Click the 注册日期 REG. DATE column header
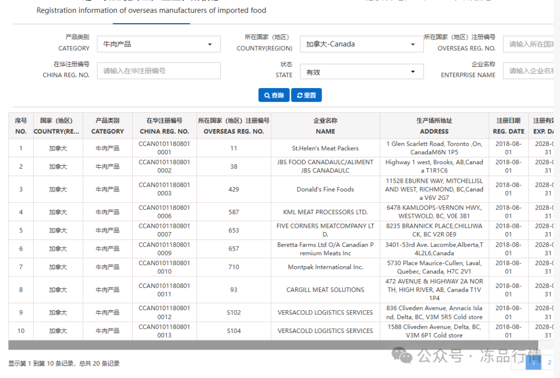This screenshot has height=378, width=560. click(508, 126)
